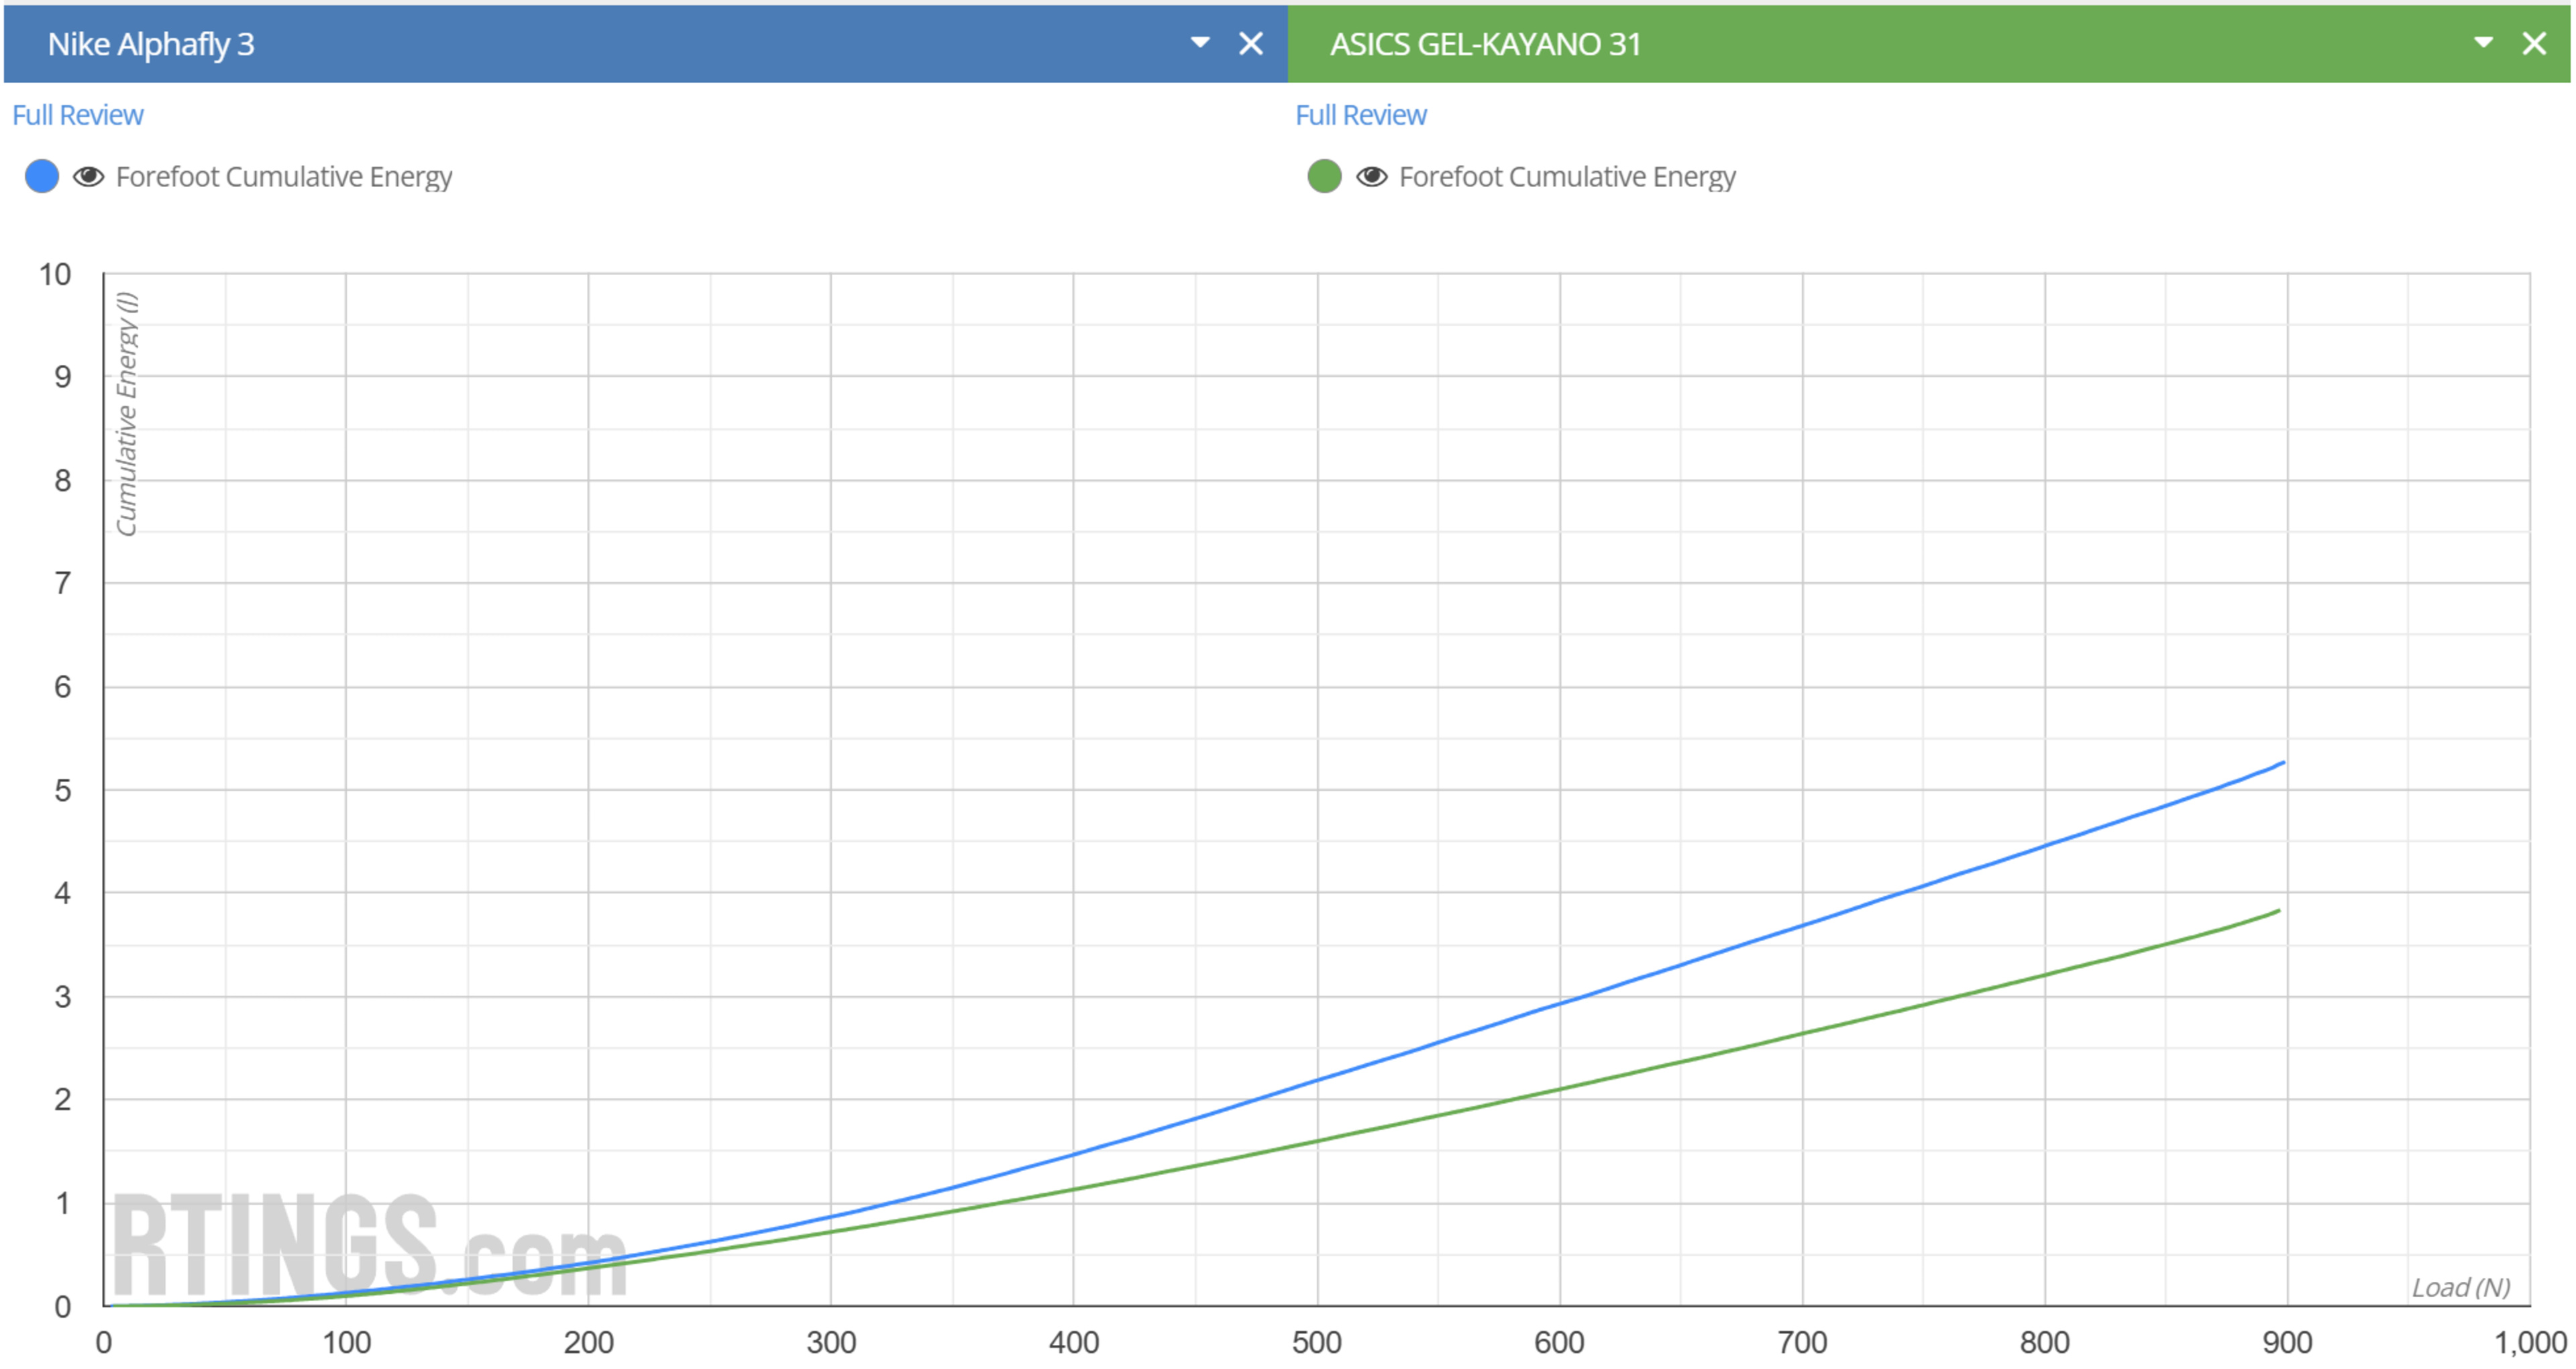Image resolution: width=2576 pixels, height=1369 pixels.
Task: Toggle eye visibility for blue Forefoot series
Action: point(89,177)
